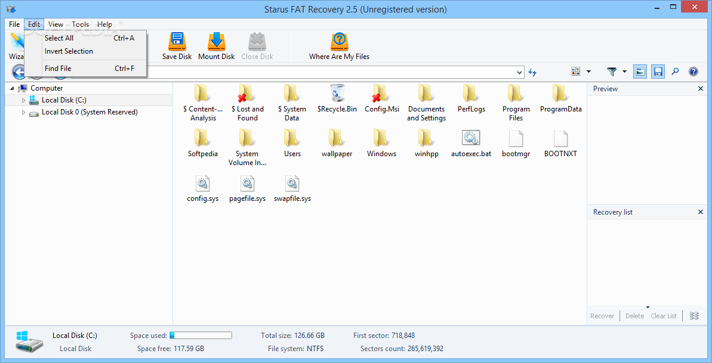The width and height of the screenshot is (712, 363).
Task: Select the PerfLogs folder
Action: coord(471,98)
